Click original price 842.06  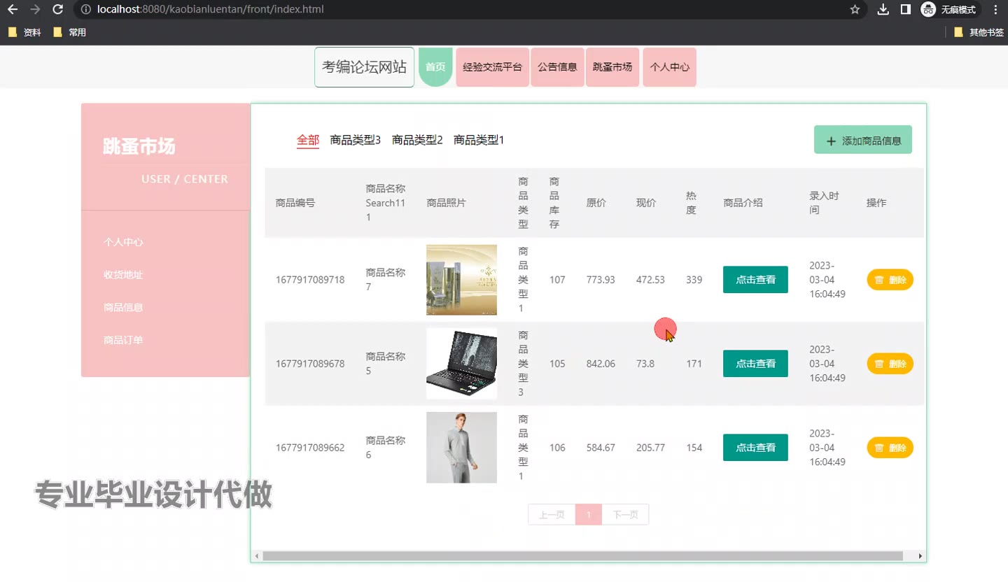pyautogui.click(x=601, y=364)
